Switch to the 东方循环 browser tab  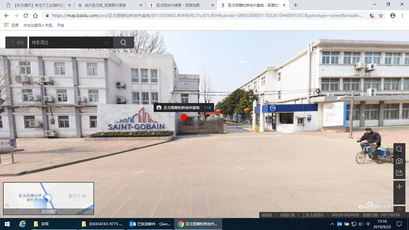pos(39,5)
